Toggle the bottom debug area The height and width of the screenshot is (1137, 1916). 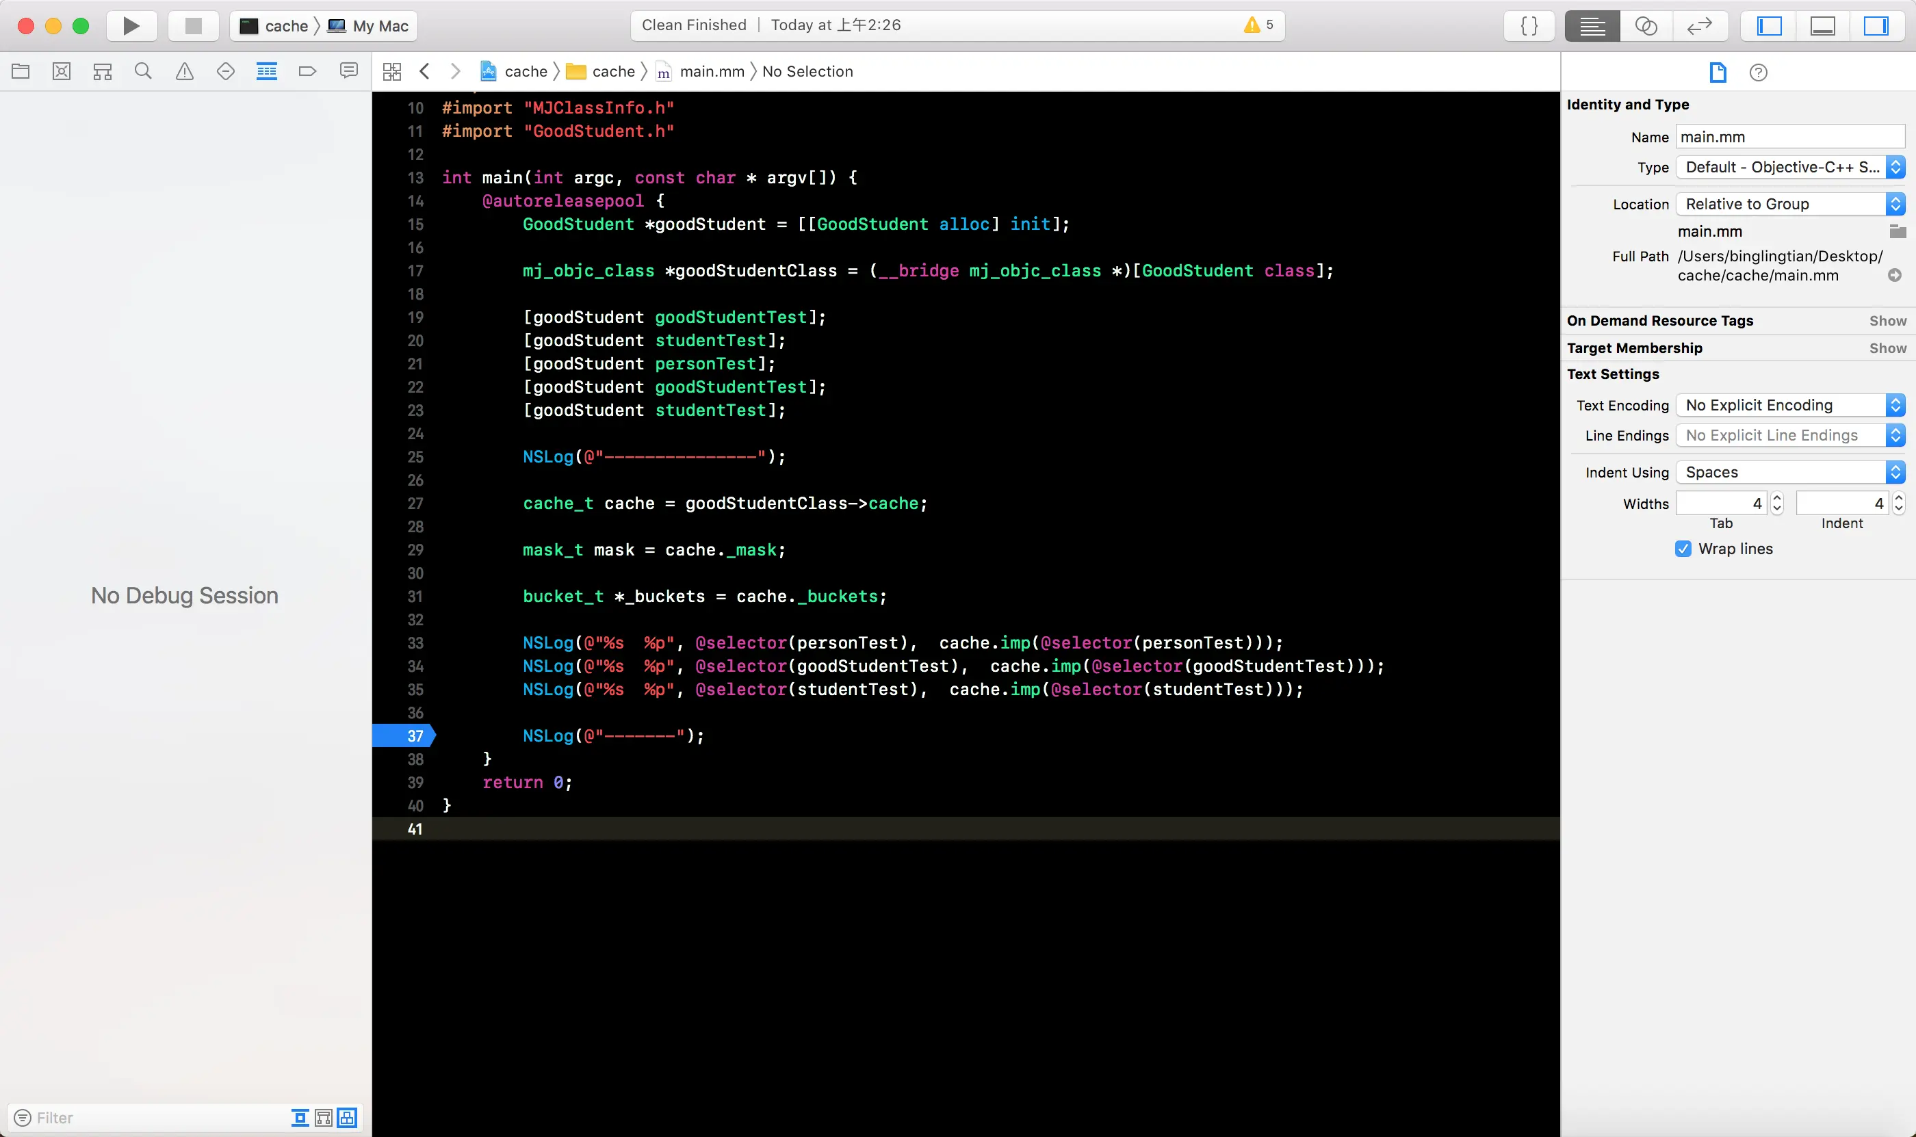coord(1822,26)
